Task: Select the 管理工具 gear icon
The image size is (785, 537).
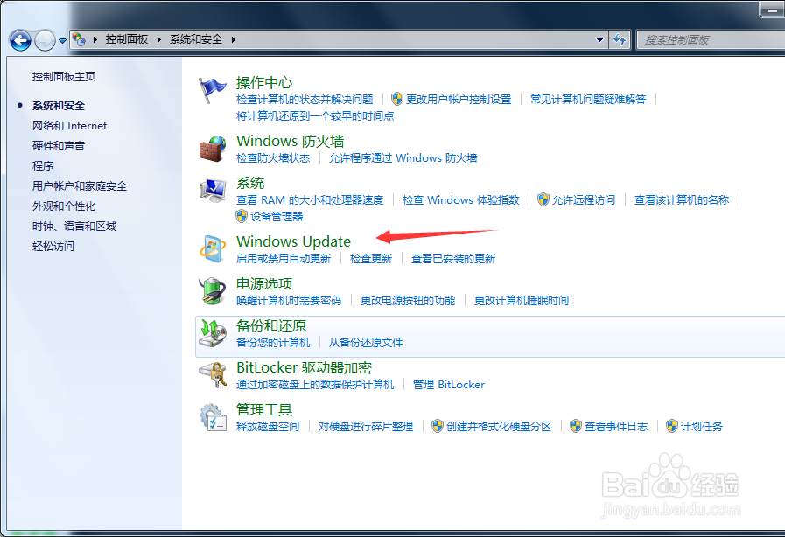Action: tap(212, 417)
